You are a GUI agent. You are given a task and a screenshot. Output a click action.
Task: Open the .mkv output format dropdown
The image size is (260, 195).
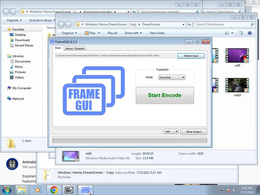(171, 132)
